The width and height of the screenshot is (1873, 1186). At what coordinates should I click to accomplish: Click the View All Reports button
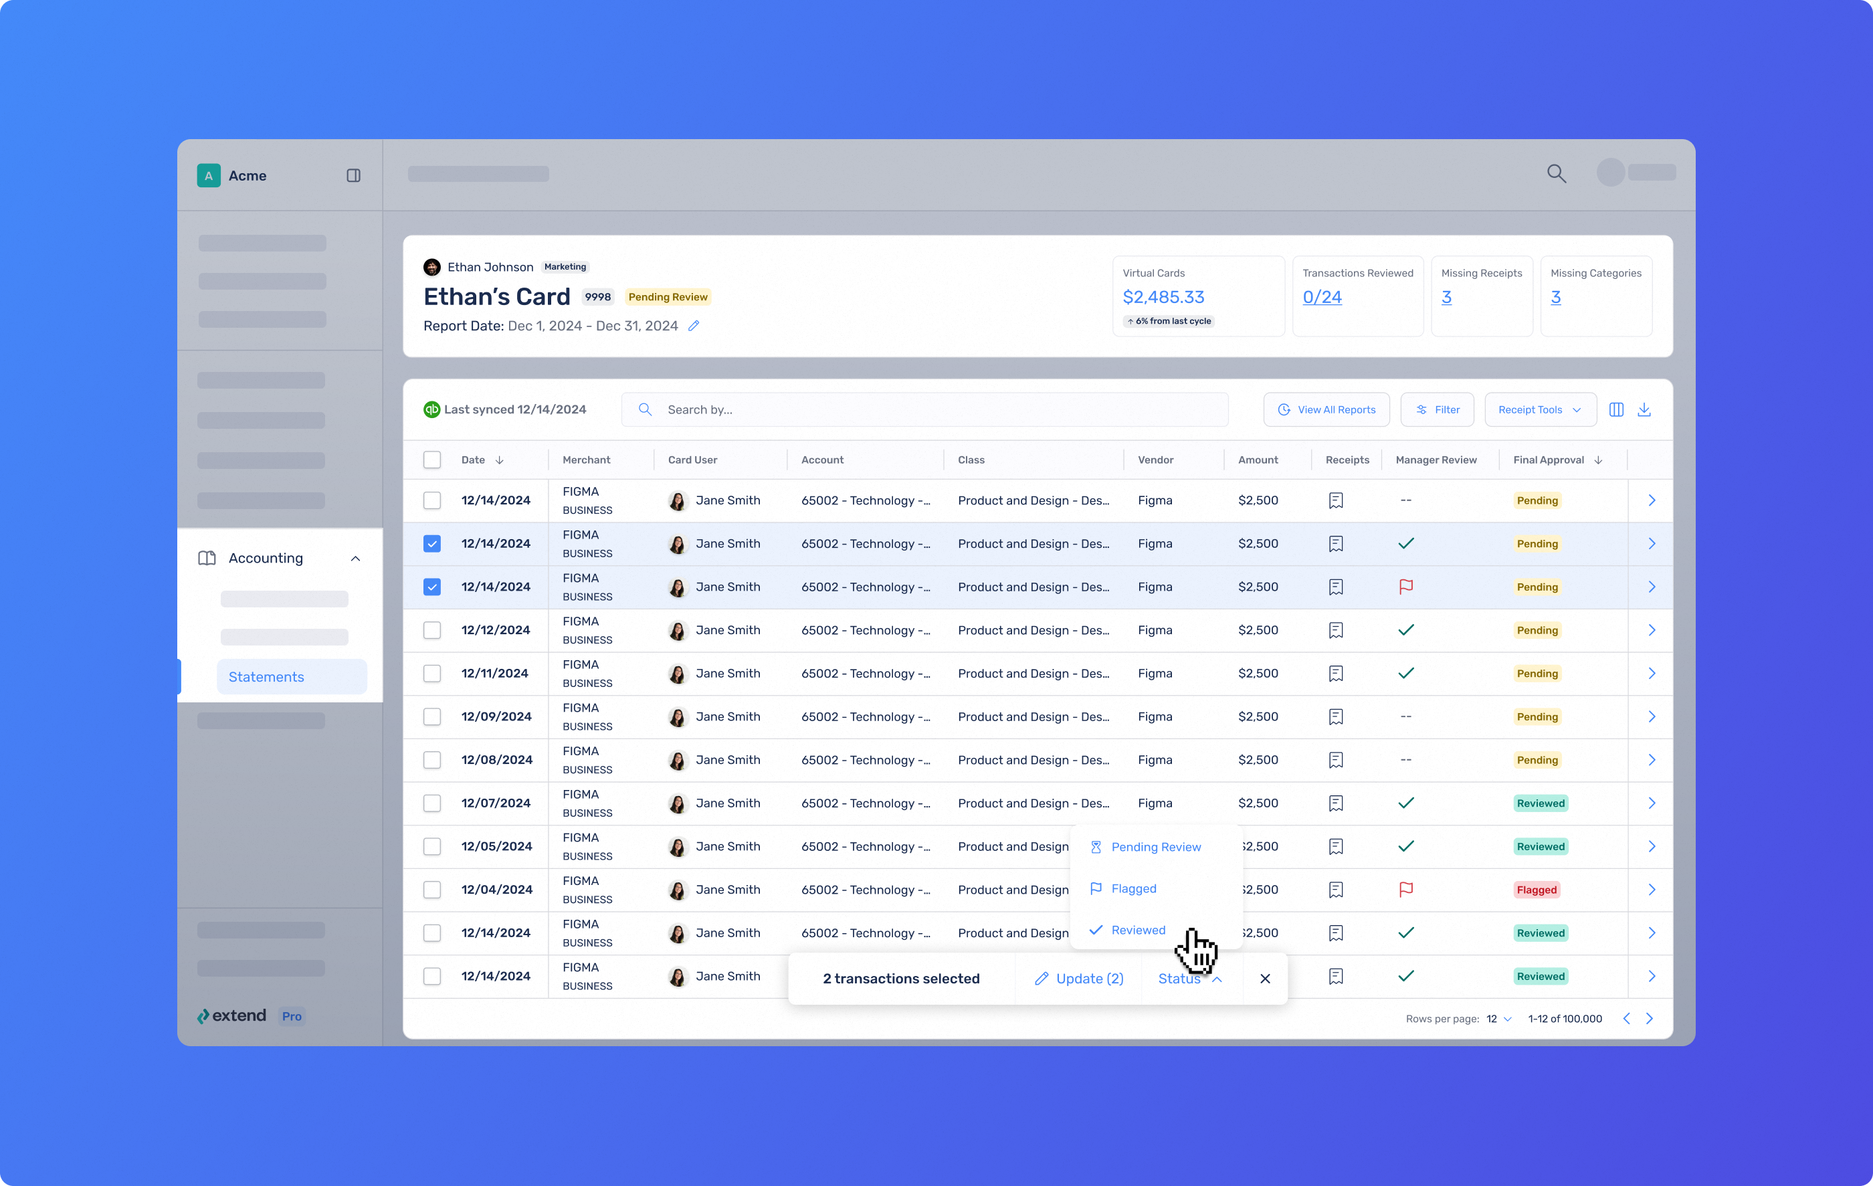pyautogui.click(x=1326, y=410)
